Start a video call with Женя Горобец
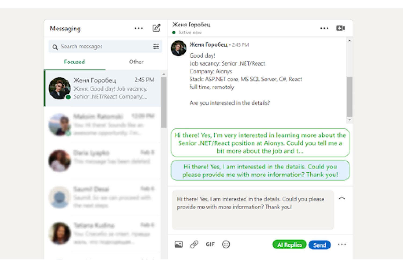The image size is (403, 268). point(340,28)
